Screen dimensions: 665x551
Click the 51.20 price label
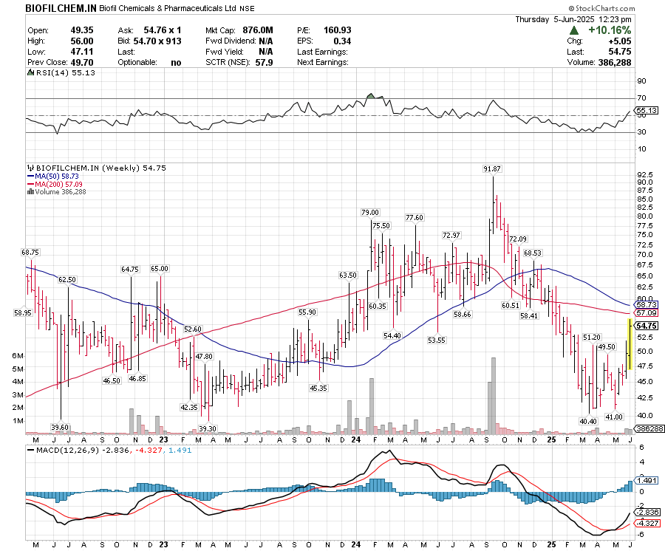point(592,337)
